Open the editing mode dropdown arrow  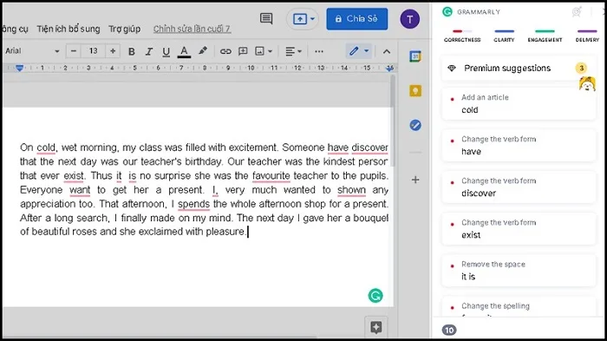pos(366,51)
